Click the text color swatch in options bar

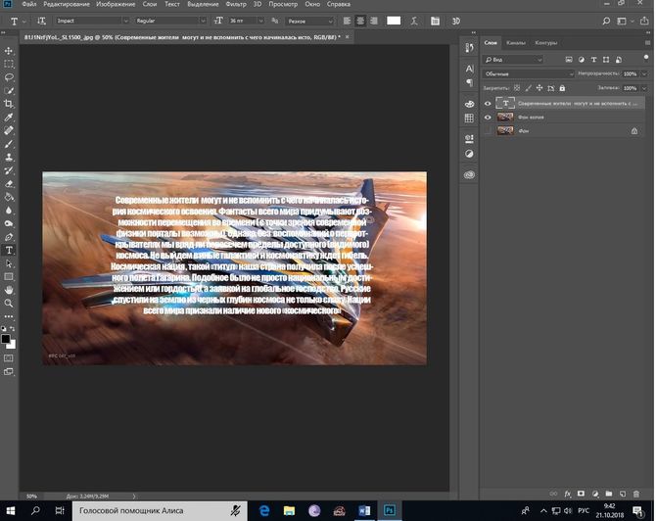point(394,20)
